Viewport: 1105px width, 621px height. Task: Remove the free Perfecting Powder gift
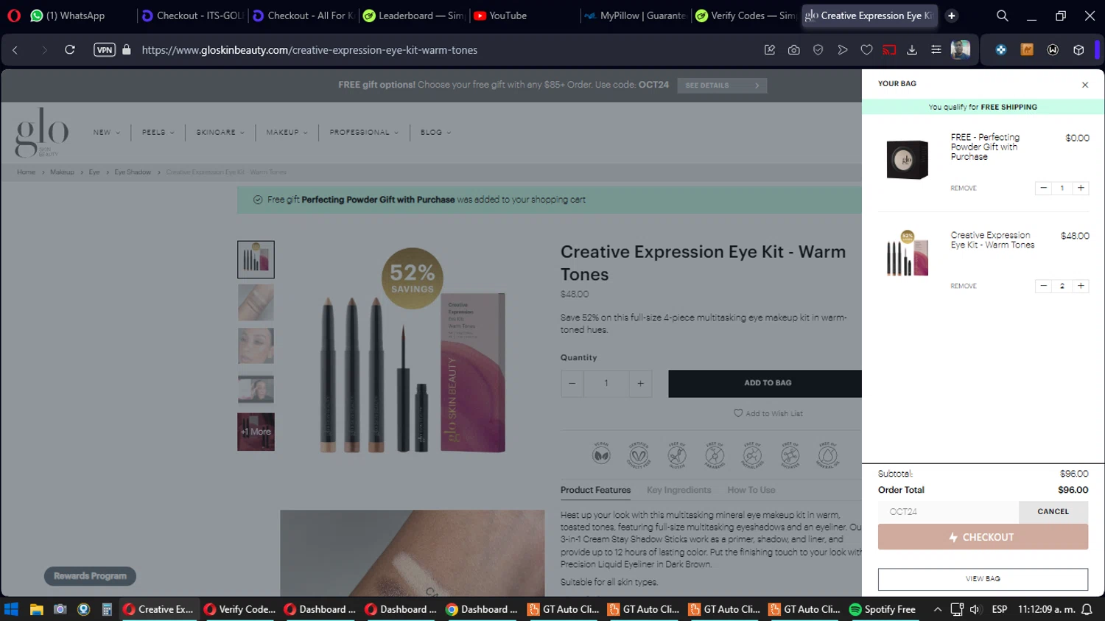pos(964,189)
